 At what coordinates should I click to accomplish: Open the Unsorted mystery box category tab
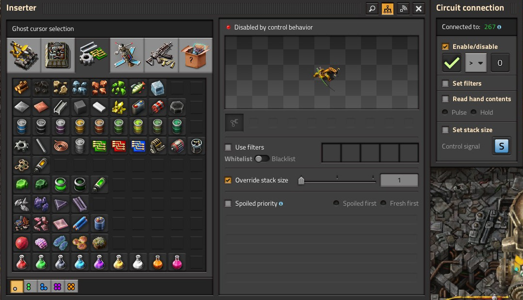click(196, 55)
